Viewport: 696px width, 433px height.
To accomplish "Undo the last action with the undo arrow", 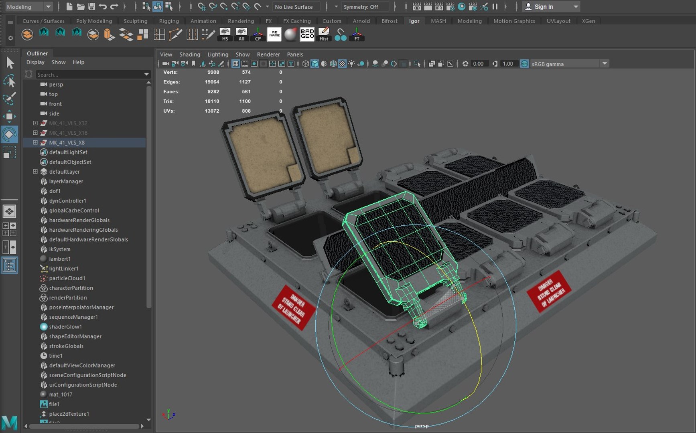I will 103,6.
